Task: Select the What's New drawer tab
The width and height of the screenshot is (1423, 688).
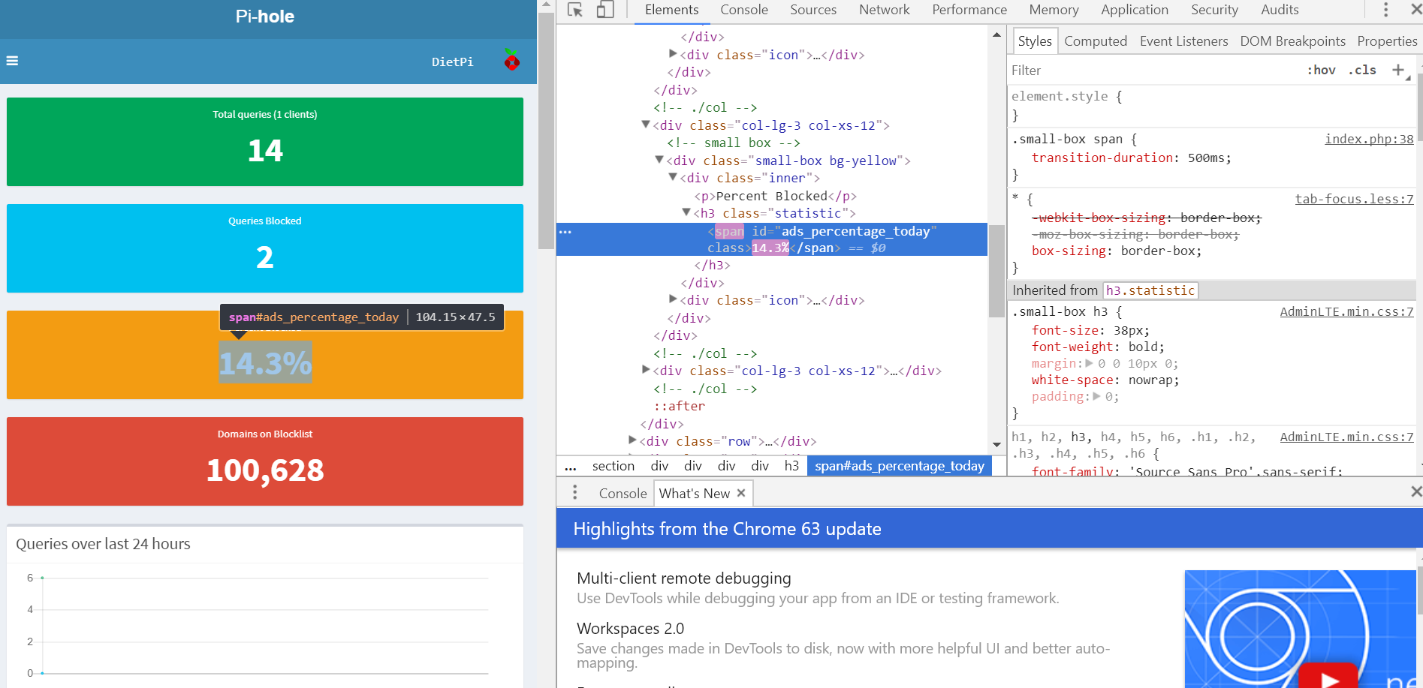Action: [695, 493]
